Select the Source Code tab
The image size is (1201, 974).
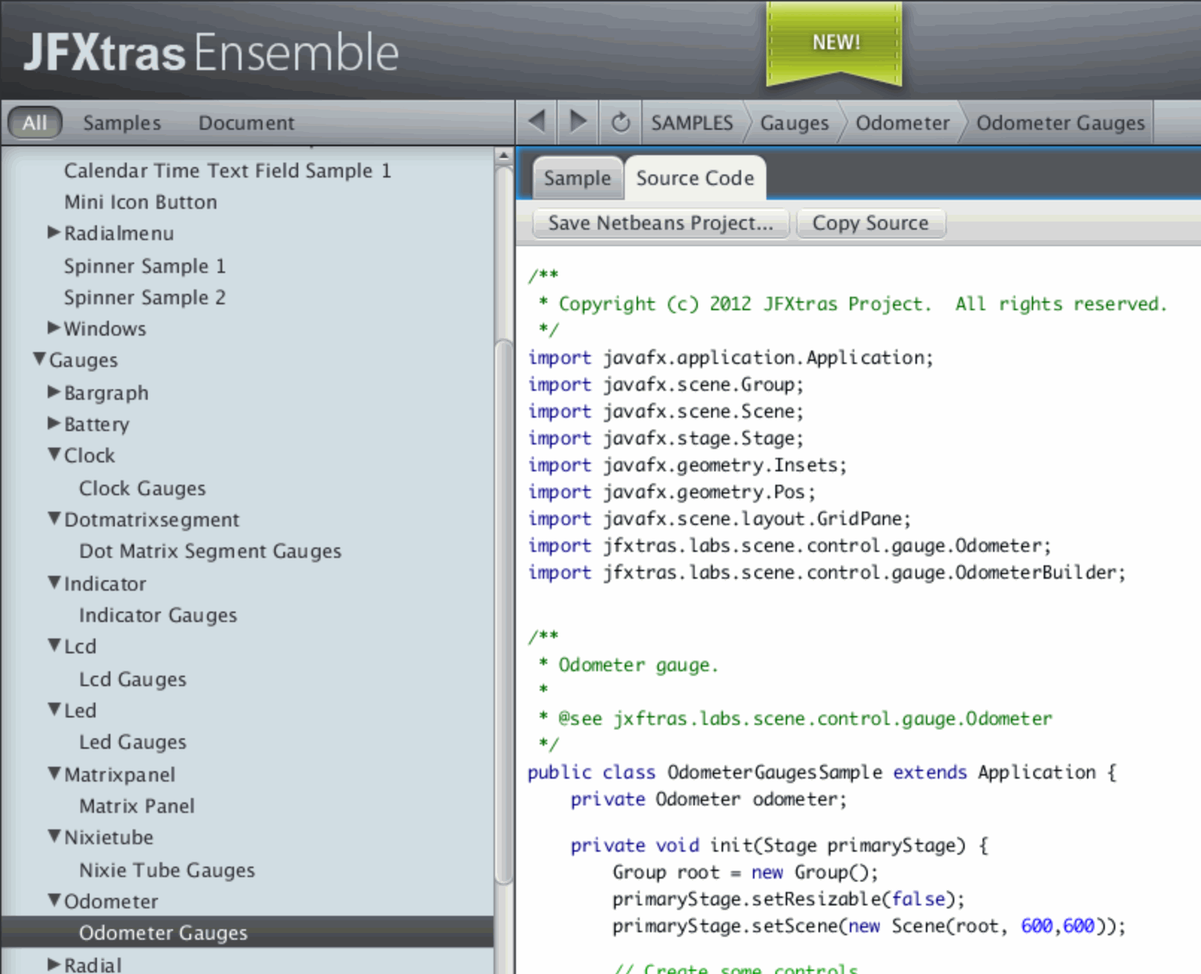[695, 179]
